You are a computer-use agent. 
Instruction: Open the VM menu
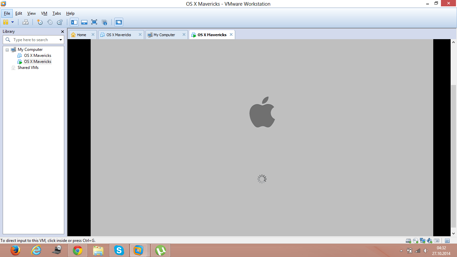point(44,13)
